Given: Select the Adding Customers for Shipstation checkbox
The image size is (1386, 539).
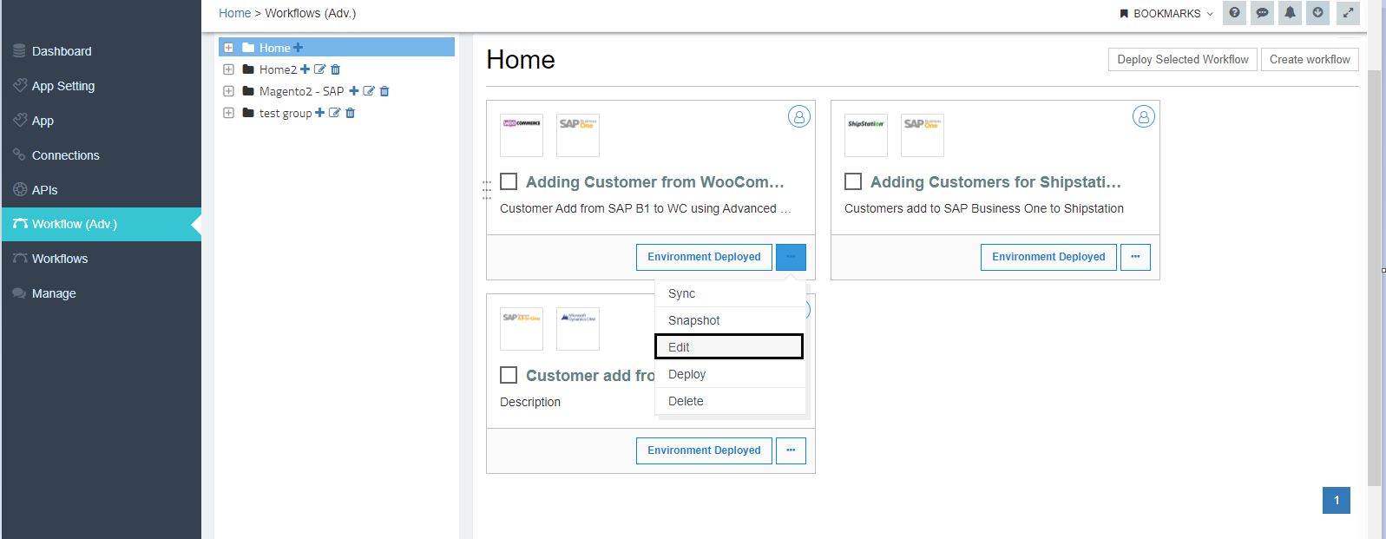Looking at the screenshot, I should click(853, 181).
